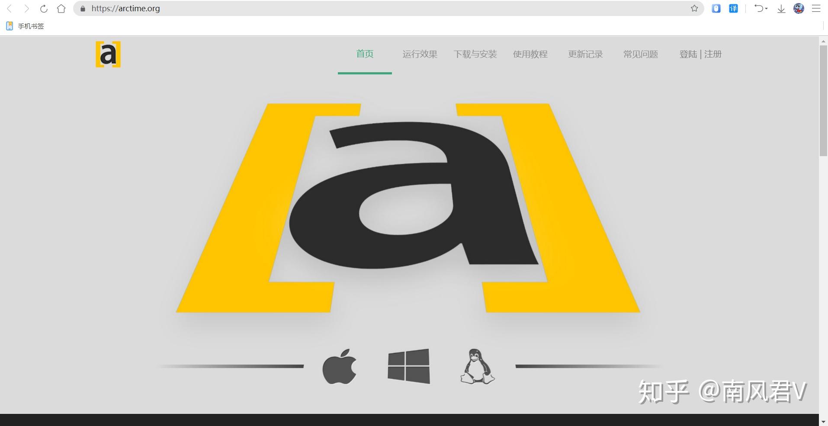Screen dimensions: 828x426
Task: Open the 使用教程 navigation item
Action: (x=530, y=54)
